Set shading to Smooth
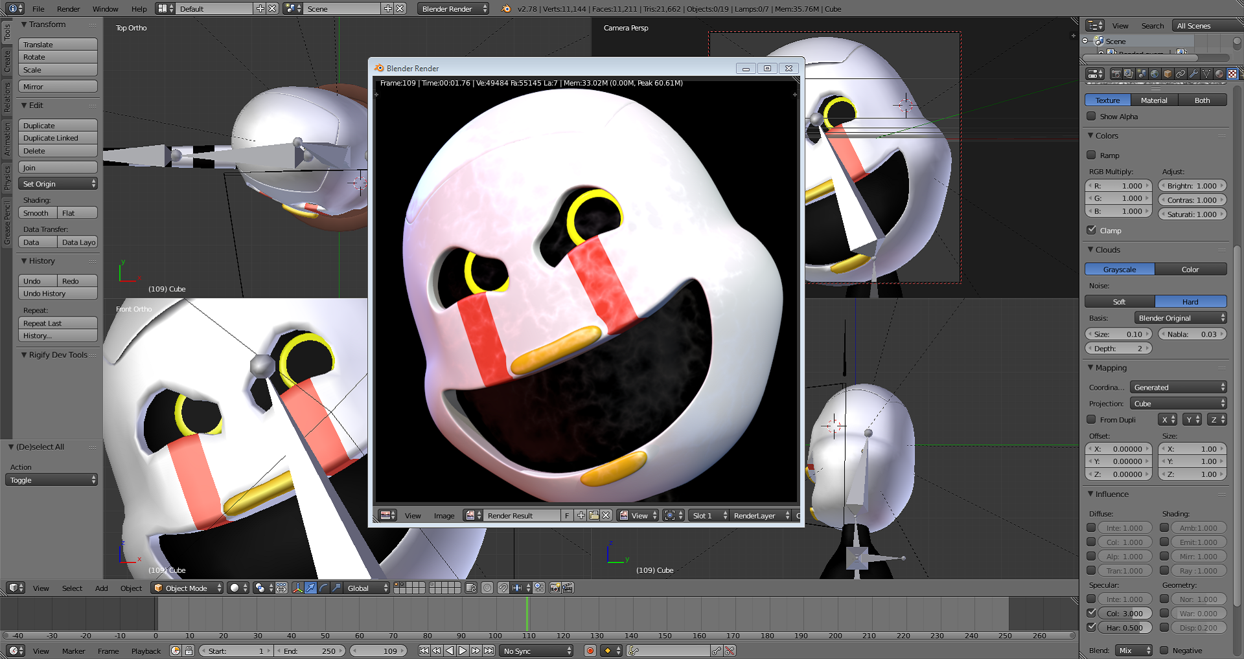The image size is (1244, 659). point(38,213)
